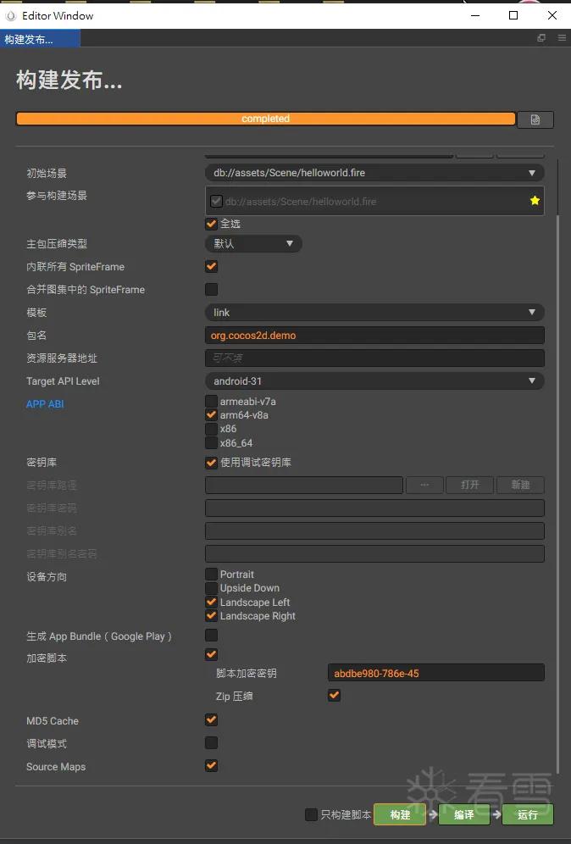Open the 主包压缩类型 默认 dropdown

pyautogui.click(x=253, y=244)
